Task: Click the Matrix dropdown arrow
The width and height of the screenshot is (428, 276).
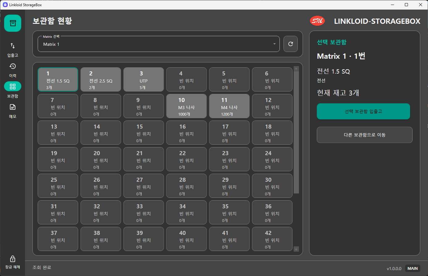Action: (274, 44)
